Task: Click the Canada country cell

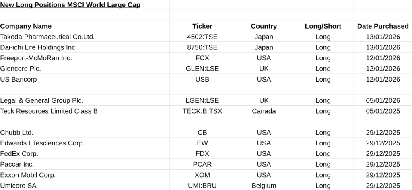Action: pyautogui.click(x=264, y=111)
